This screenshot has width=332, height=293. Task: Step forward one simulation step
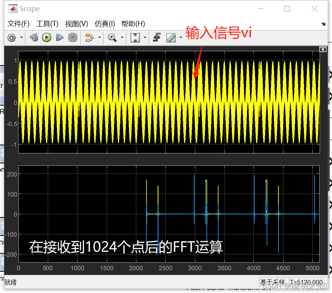(60, 37)
